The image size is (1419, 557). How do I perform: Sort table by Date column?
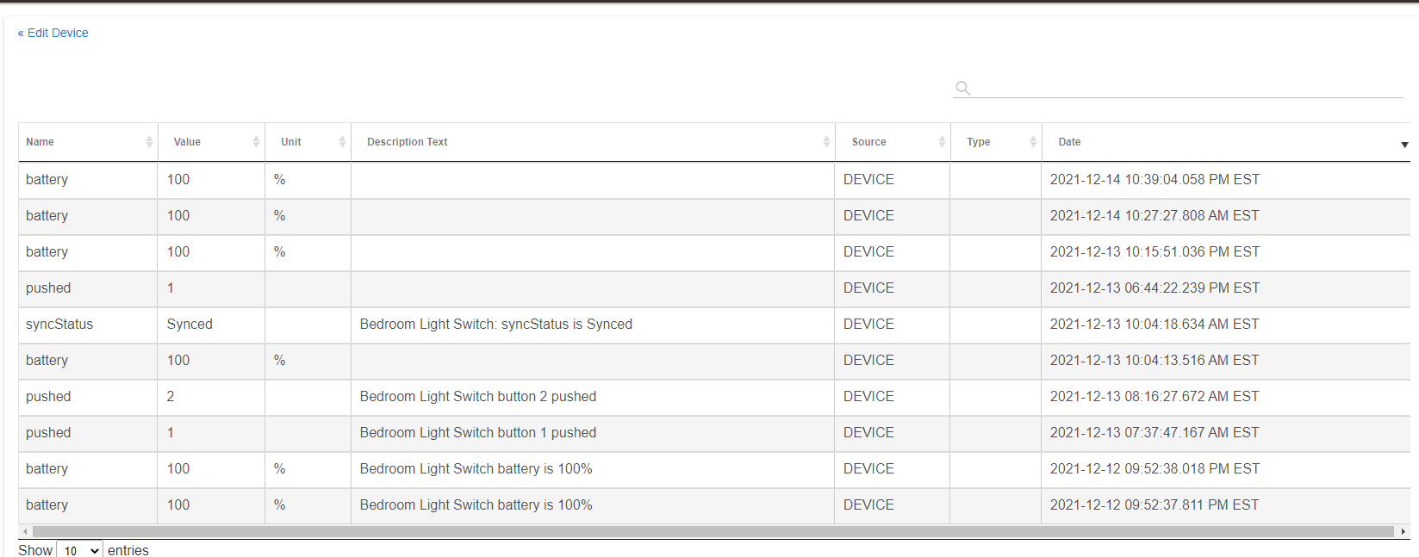pos(1226,142)
